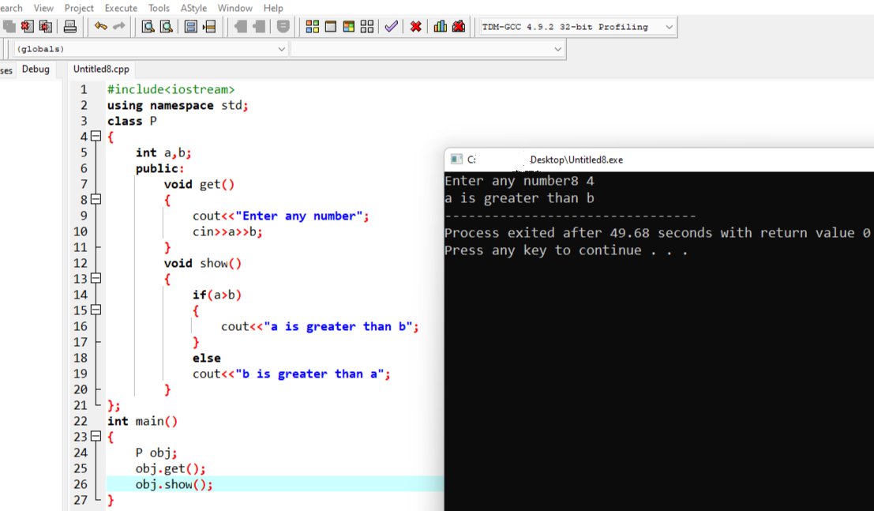This screenshot has width=874, height=511.
Task: Click the "Enter any number" cout statement
Action: click(281, 216)
